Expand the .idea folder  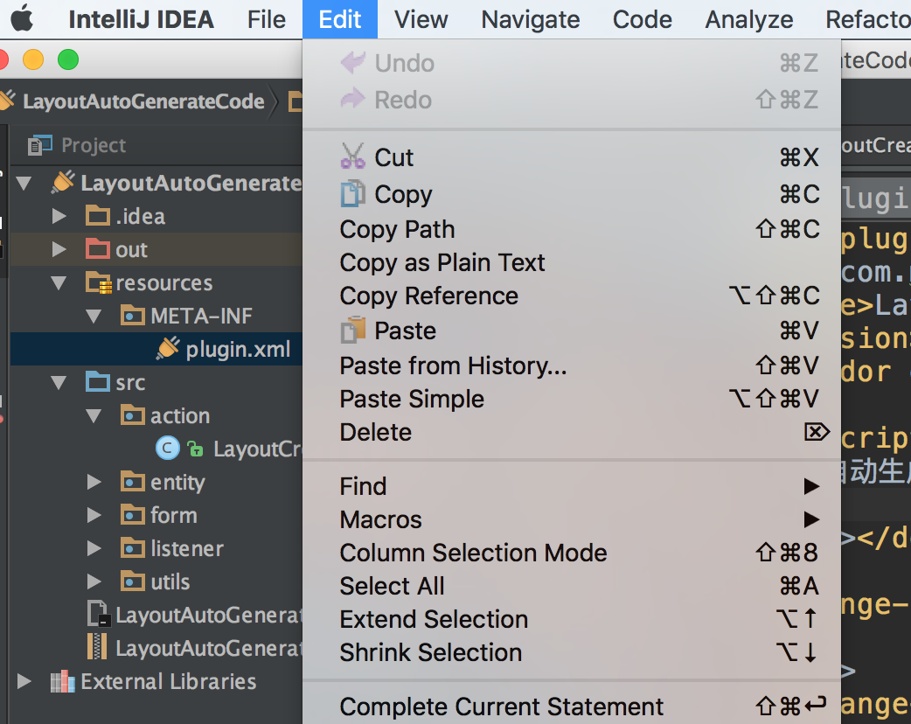[59, 216]
